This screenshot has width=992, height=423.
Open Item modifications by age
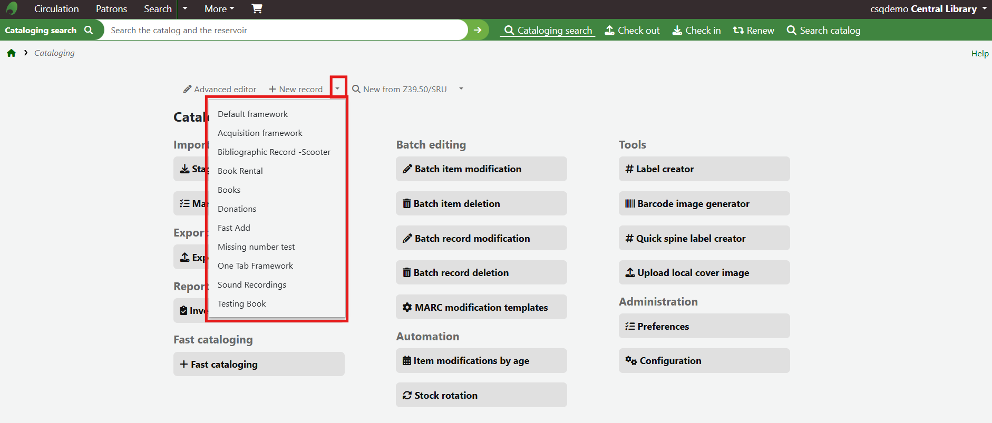(x=481, y=361)
